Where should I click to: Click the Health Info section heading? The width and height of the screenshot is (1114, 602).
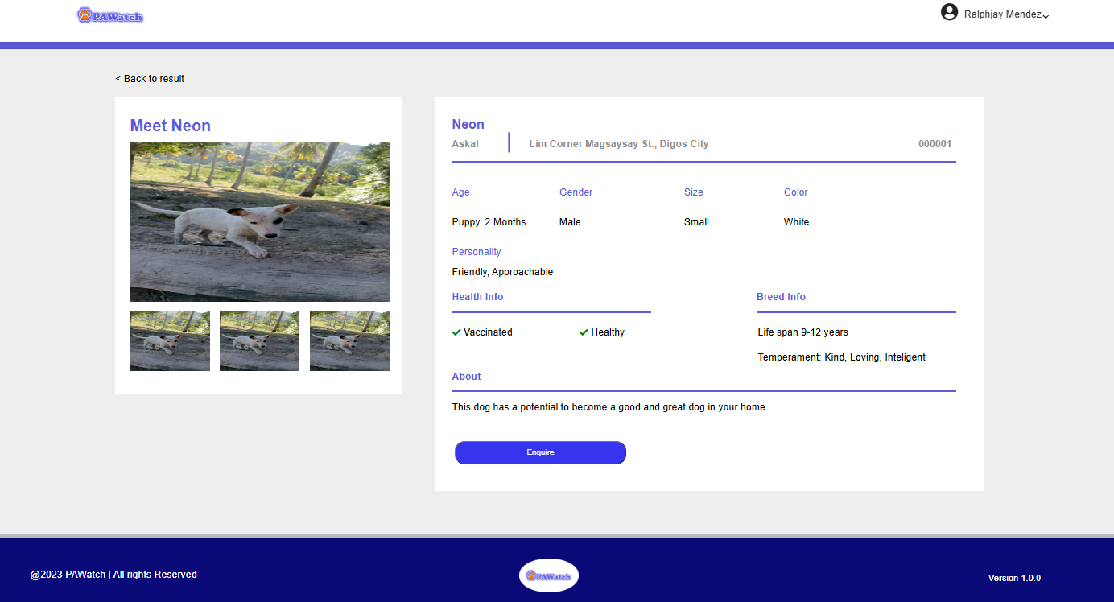point(477,297)
